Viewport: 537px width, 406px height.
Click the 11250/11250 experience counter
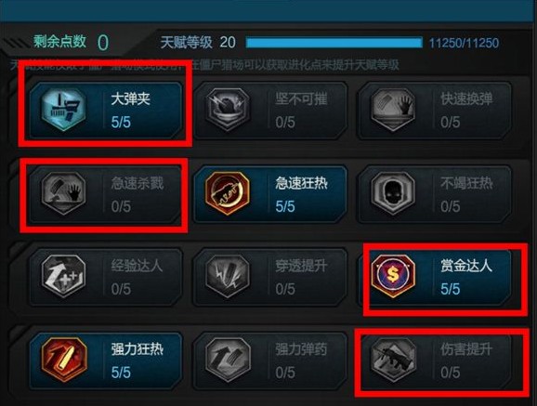pos(464,43)
